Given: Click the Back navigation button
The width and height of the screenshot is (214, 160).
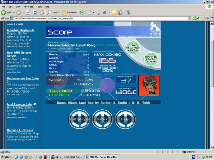Looking at the screenshot, I should point(7,13).
